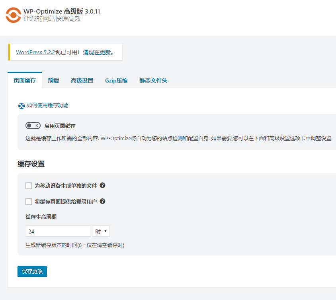Image resolution: width=336 pixels, height=300 pixels.
Task: Go to the Gzip压缩 tab
Action: coord(116,80)
